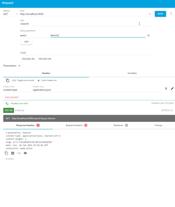The width and height of the screenshot is (175, 207).
Task: Focus the Header name content-type field
Action: 17,90
